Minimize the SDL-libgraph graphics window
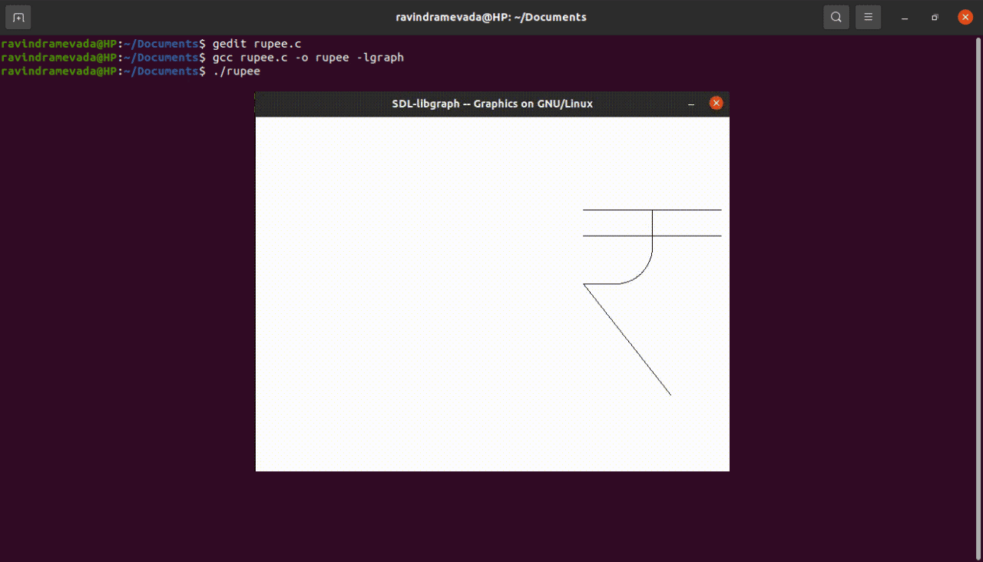 [691, 104]
